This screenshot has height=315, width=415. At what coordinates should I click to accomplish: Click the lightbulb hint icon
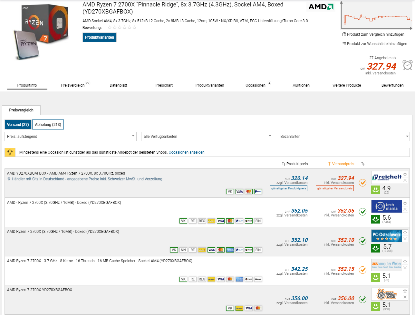[x=10, y=152]
